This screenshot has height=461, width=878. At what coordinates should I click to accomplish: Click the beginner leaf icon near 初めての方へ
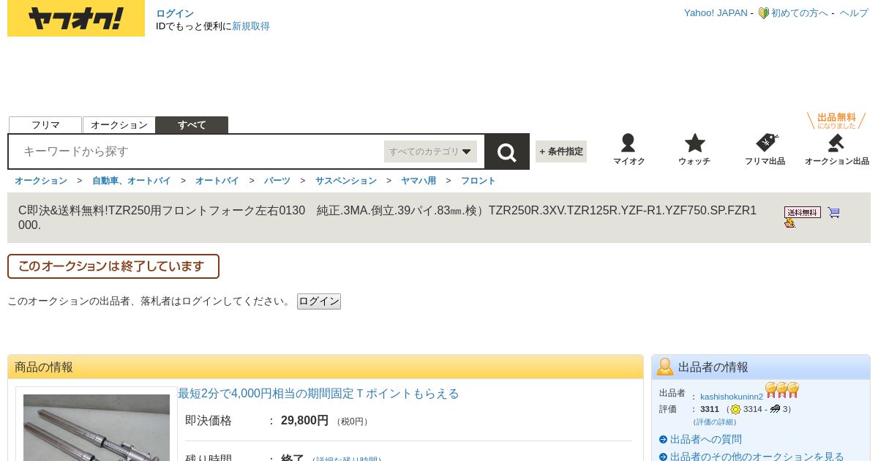click(763, 13)
